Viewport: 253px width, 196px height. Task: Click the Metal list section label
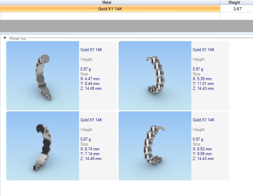click(18, 38)
